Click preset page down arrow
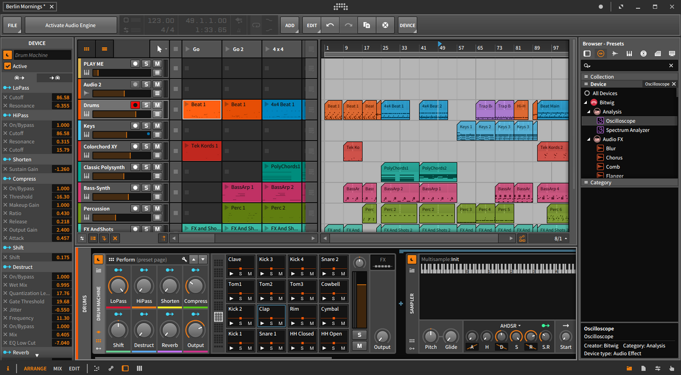This screenshot has height=375, width=681. [x=203, y=259]
